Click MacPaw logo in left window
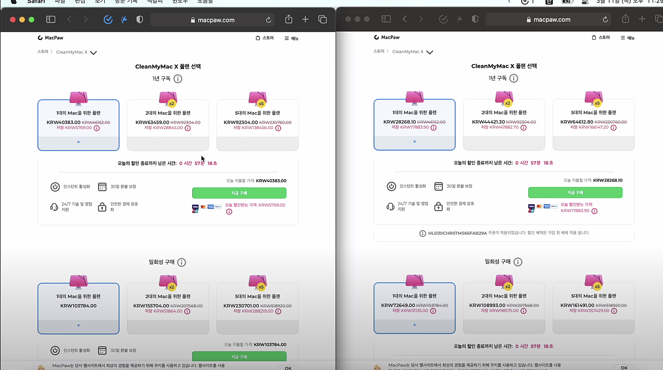This screenshot has width=663, height=370. (51, 38)
